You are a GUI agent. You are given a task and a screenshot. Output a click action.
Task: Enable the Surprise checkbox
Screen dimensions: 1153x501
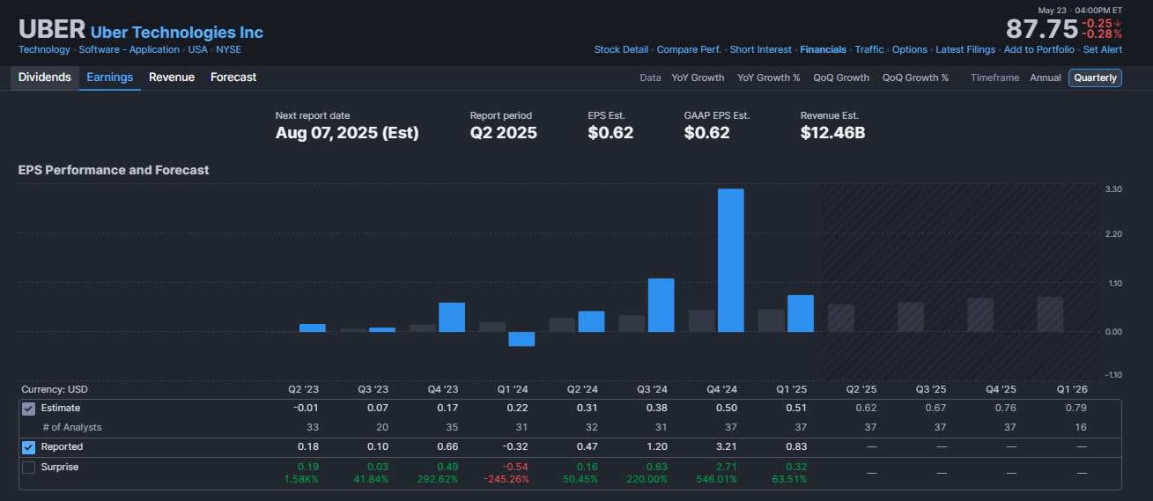click(x=28, y=467)
